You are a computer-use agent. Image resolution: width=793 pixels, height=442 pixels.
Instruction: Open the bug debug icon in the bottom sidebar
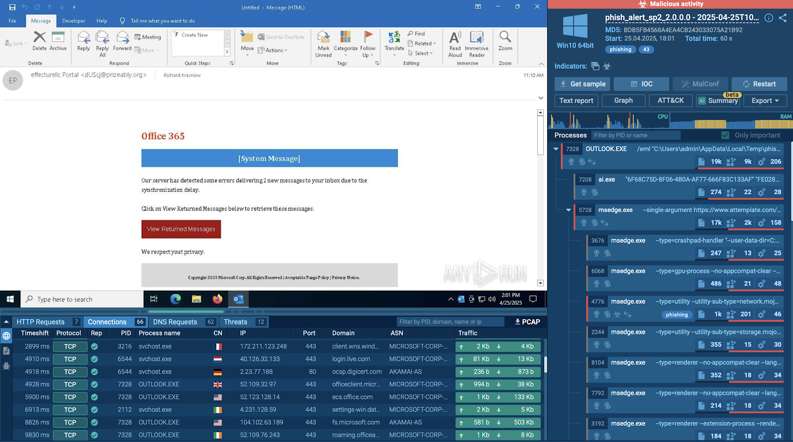click(6, 366)
